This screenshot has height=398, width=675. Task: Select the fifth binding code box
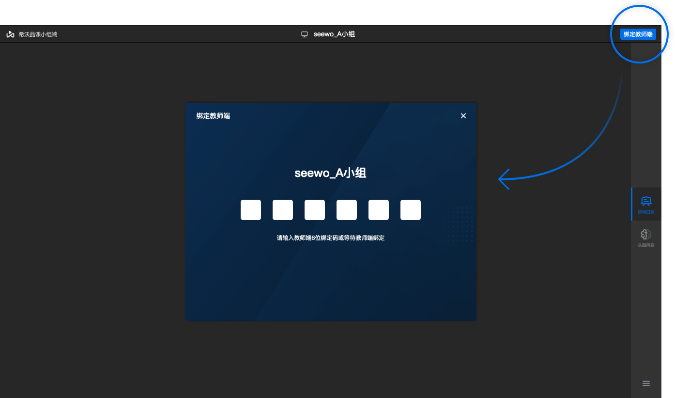pyautogui.click(x=379, y=210)
